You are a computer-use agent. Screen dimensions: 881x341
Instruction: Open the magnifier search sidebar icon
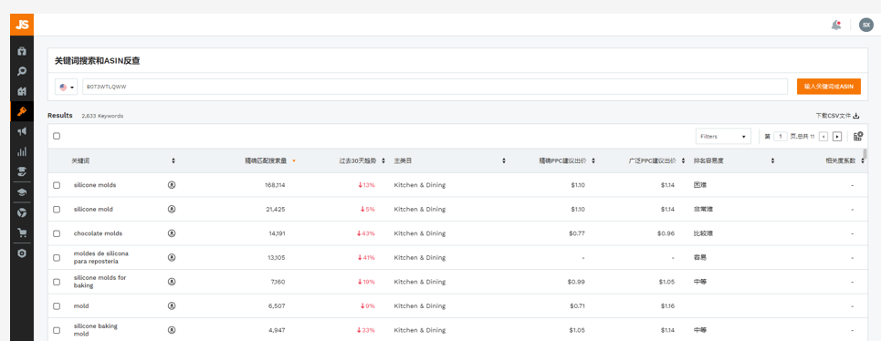[22, 71]
